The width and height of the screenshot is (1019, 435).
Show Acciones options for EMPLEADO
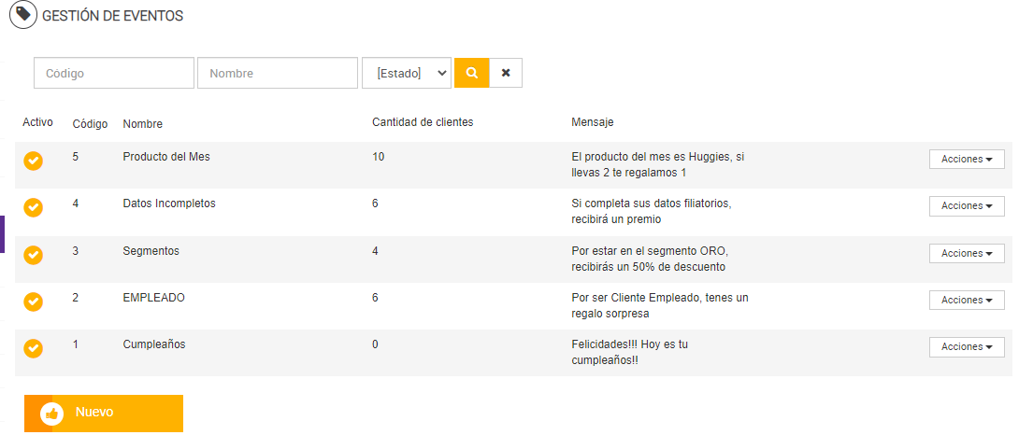(967, 301)
